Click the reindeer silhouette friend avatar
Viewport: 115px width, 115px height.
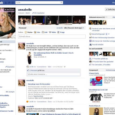100,54
